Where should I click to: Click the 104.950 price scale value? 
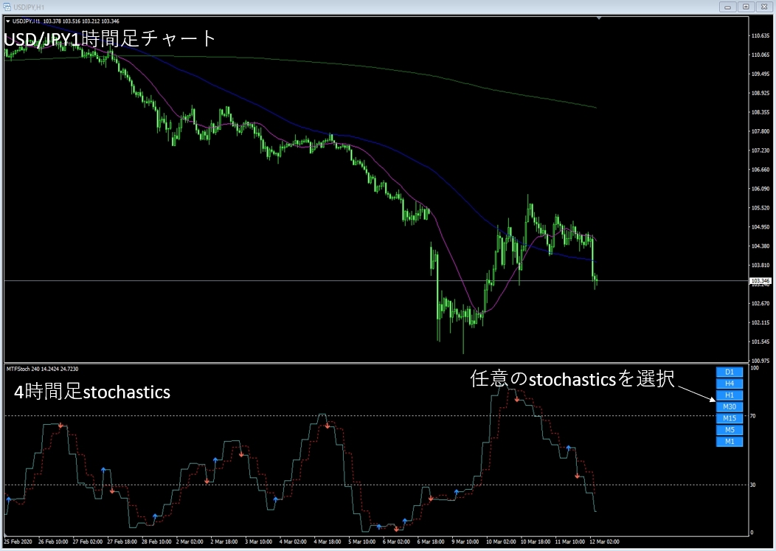click(761, 227)
